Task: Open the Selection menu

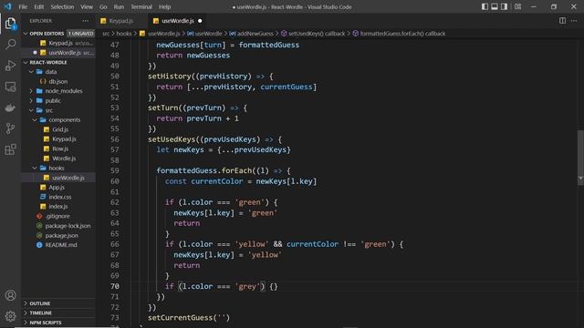Action: tap(62, 6)
